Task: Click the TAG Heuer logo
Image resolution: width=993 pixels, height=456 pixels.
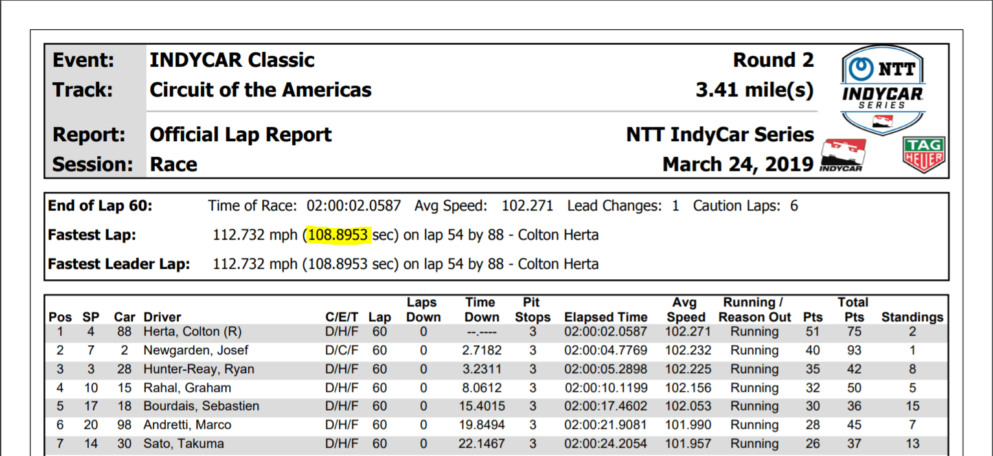Action: (x=923, y=155)
